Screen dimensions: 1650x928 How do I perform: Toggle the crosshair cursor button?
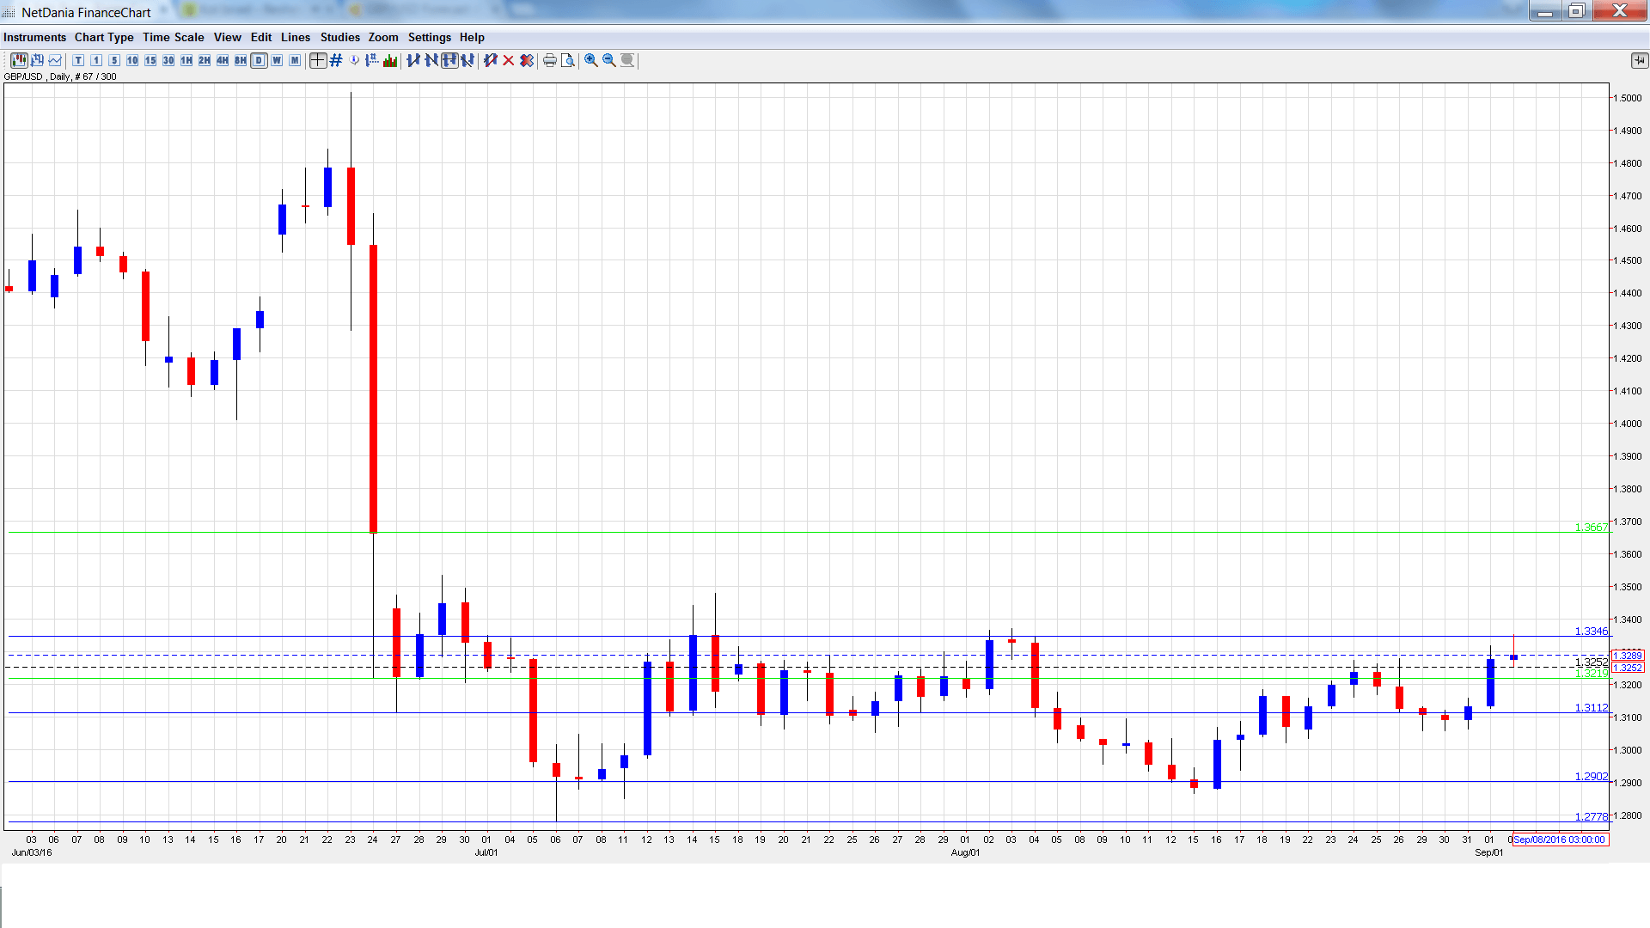coord(318,60)
